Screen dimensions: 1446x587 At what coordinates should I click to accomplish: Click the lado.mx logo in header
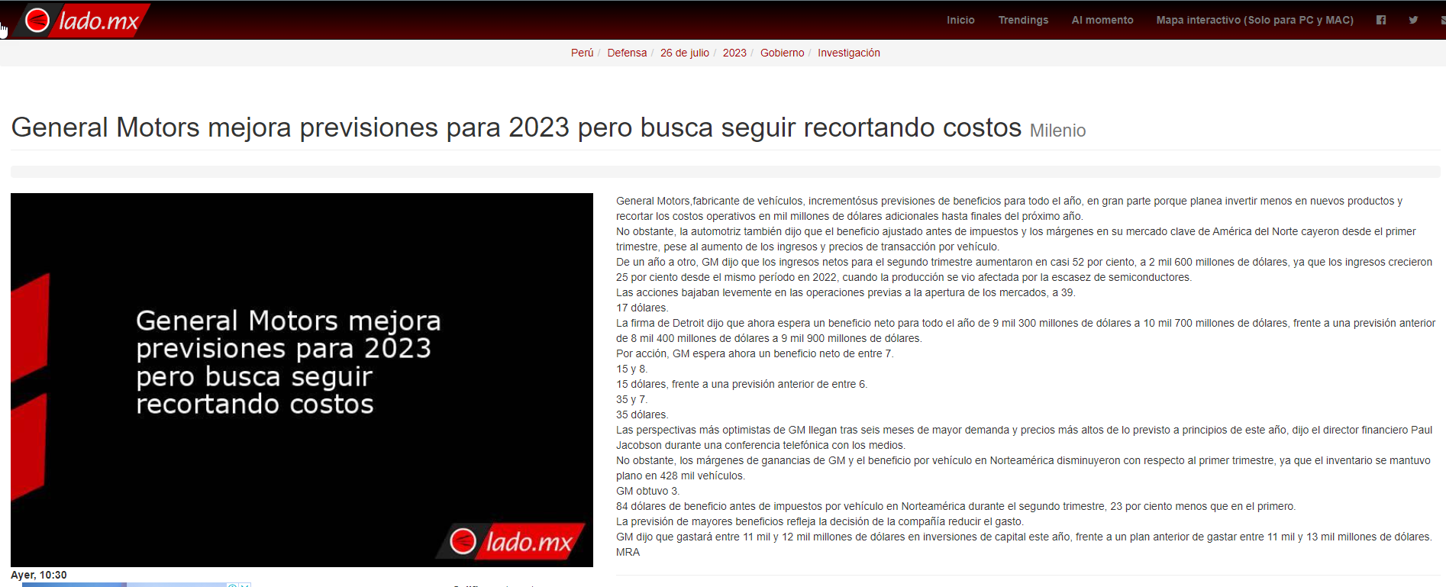[x=82, y=20]
